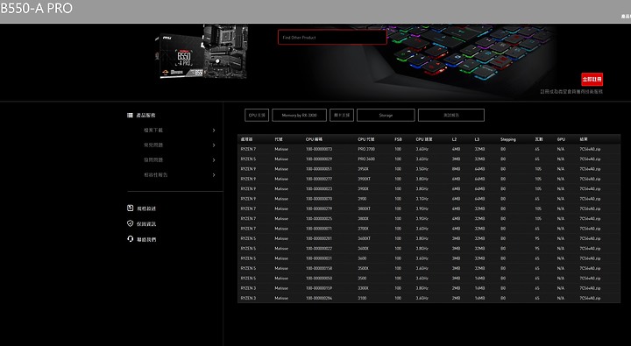This screenshot has width=631, height=346.
Task: Click the grid icon beside 產品服務
Action: coord(130,115)
